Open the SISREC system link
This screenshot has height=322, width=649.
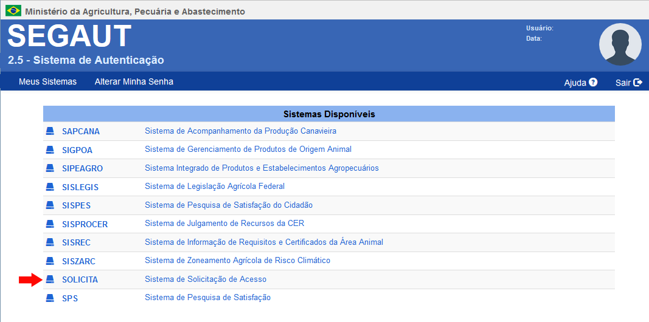76,242
